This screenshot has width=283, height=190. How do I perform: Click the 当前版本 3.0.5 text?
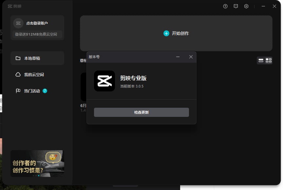(x=132, y=86)
